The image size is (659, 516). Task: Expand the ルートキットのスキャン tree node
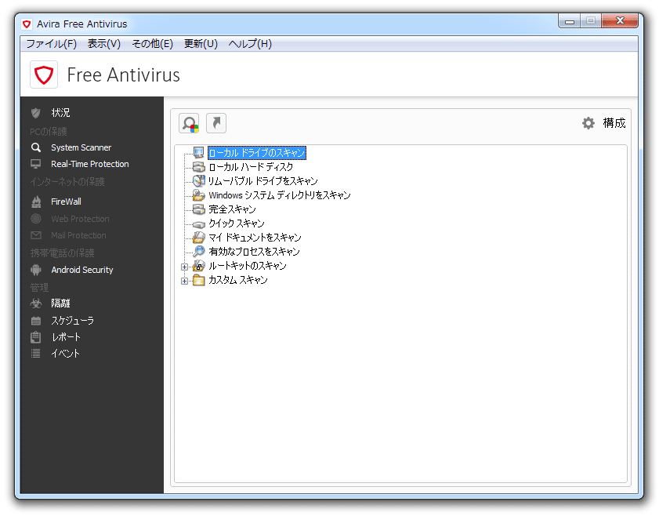click(184, 267)
